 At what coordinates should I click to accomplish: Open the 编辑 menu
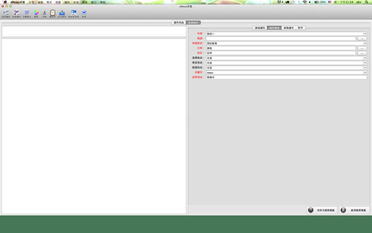[x=40, y=2]
